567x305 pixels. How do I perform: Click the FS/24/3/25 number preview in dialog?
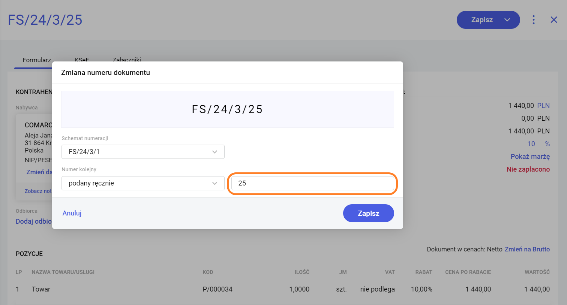coord(227,109)
